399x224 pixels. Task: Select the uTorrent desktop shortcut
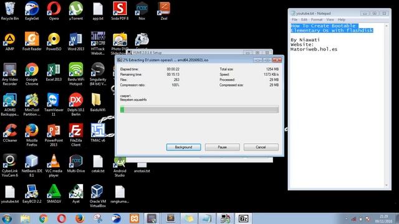76,11
